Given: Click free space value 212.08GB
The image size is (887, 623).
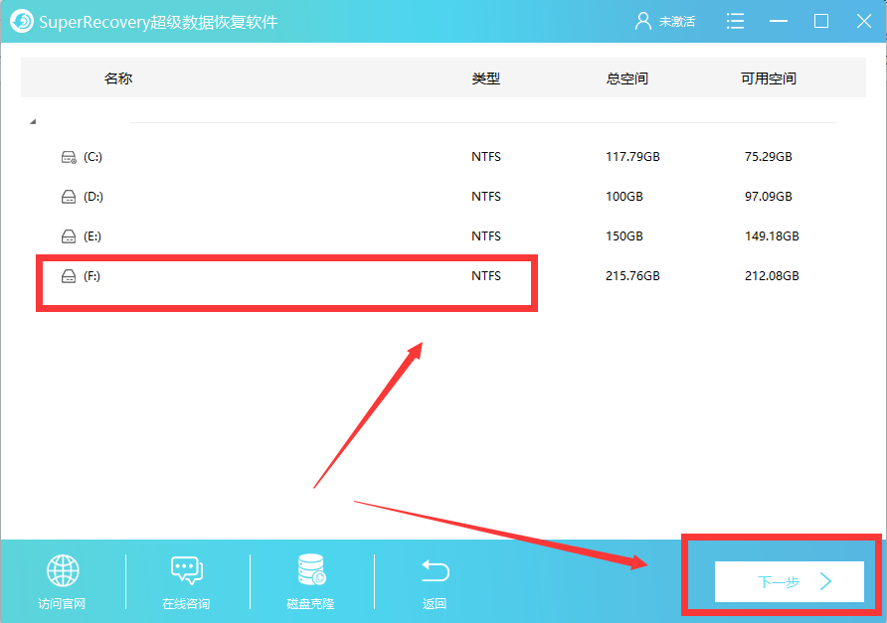Looking at the screenshot, I should [772, 276].
